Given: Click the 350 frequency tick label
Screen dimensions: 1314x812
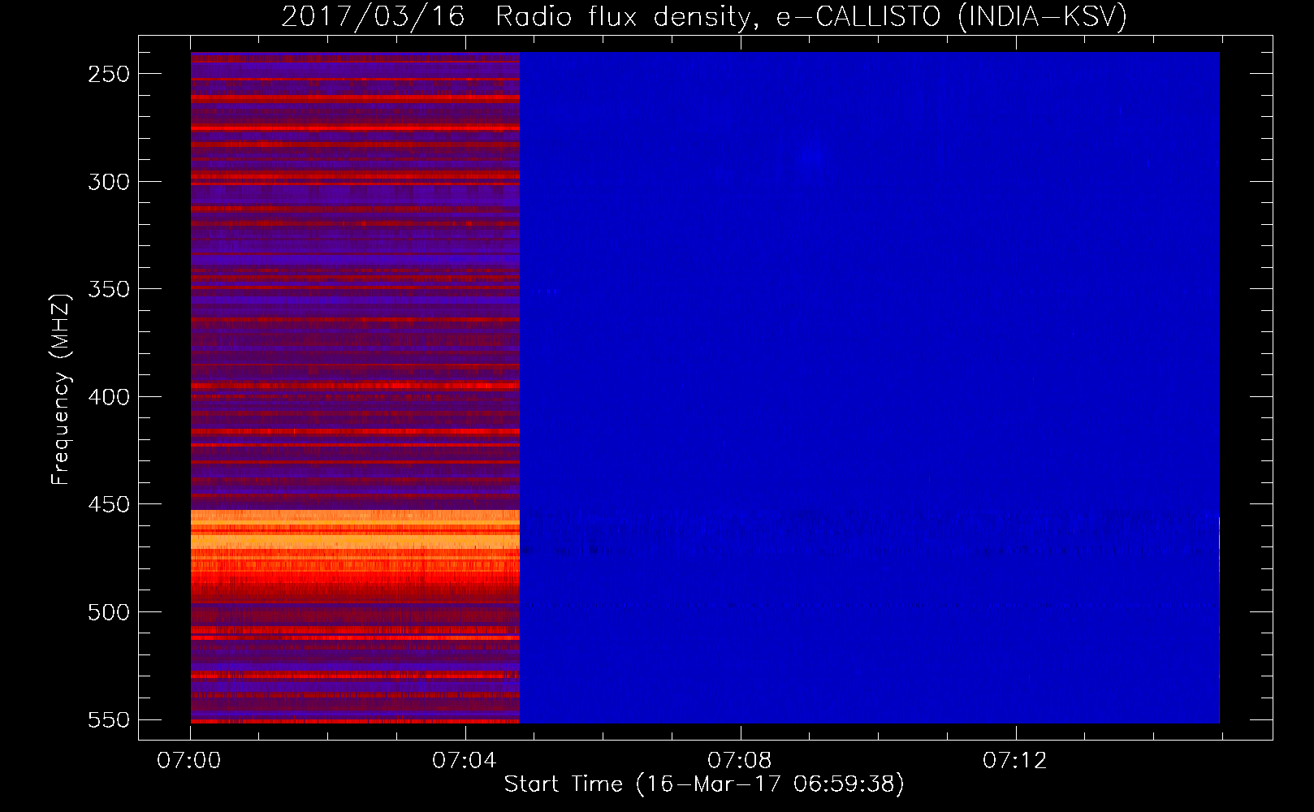Looking at the screenshot, I should coord(109,289).
